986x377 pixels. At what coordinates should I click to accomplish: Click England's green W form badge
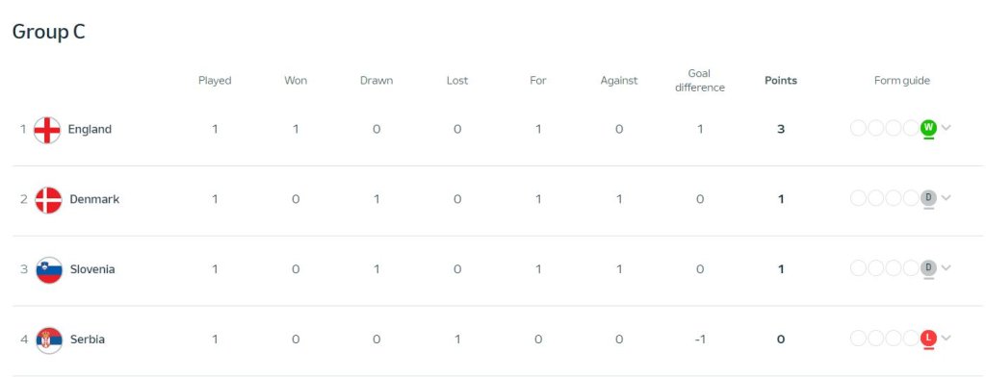(x=928, y=128)
